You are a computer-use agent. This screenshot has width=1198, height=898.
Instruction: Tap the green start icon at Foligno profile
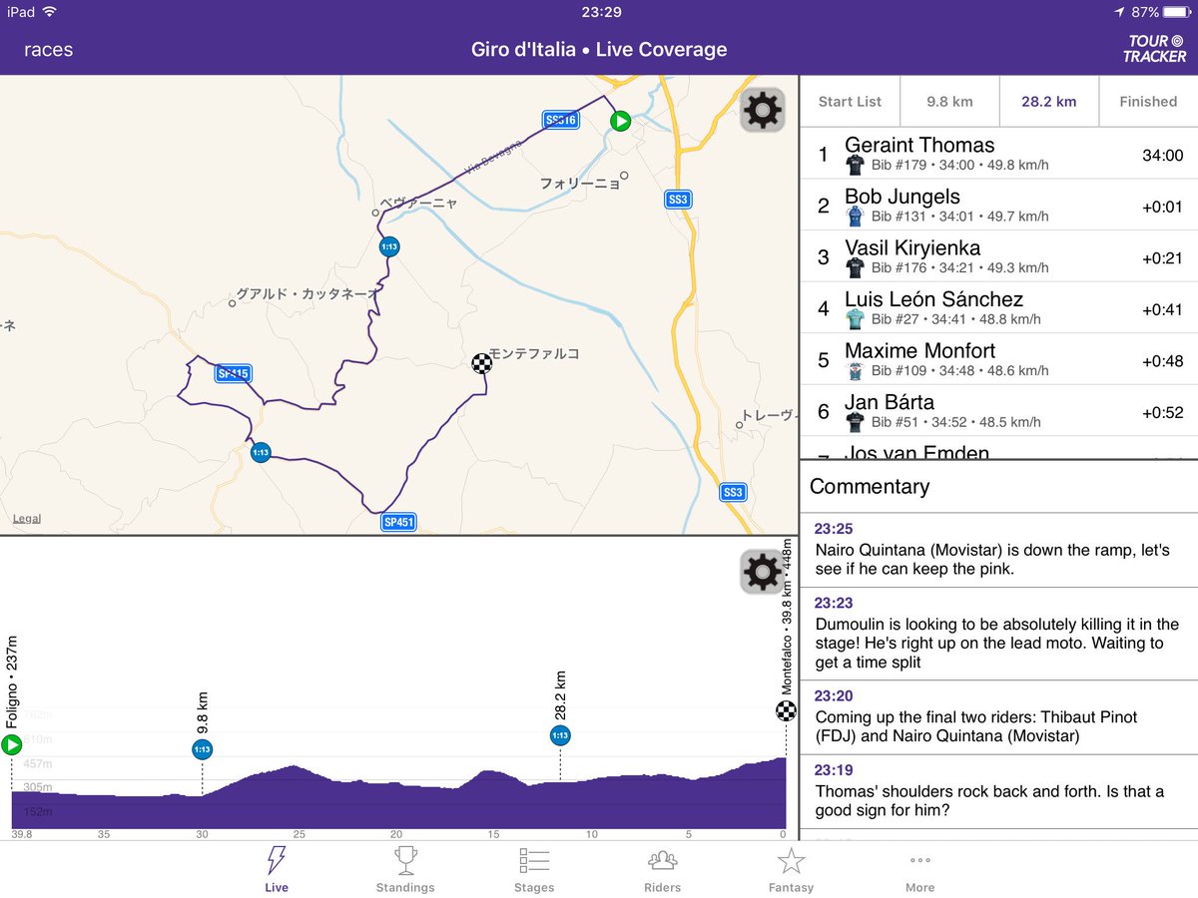[12, 744]
